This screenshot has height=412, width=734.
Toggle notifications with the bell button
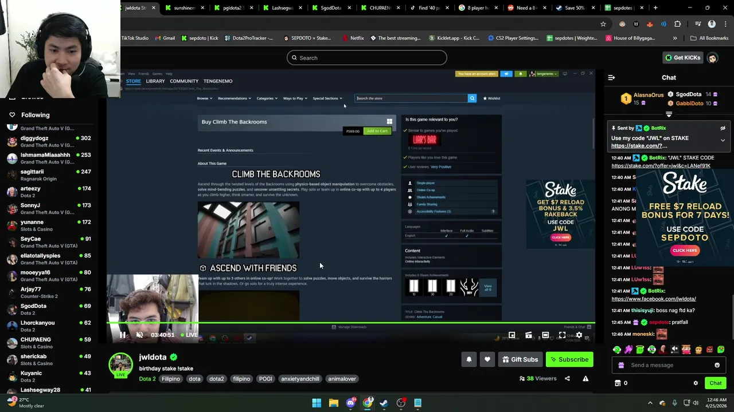point(469,359)
